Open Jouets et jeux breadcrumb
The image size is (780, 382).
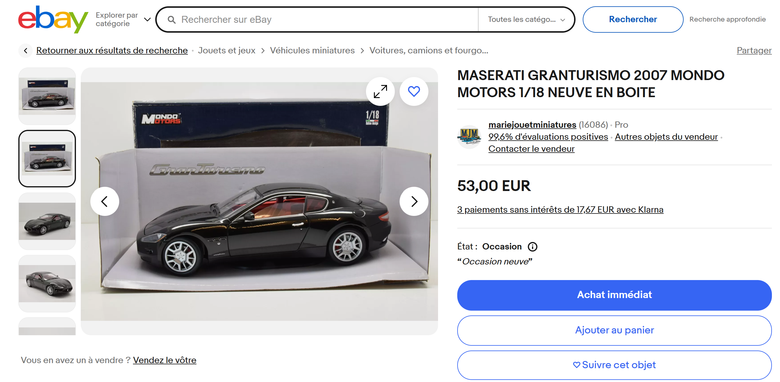click(x=226, y=50)
